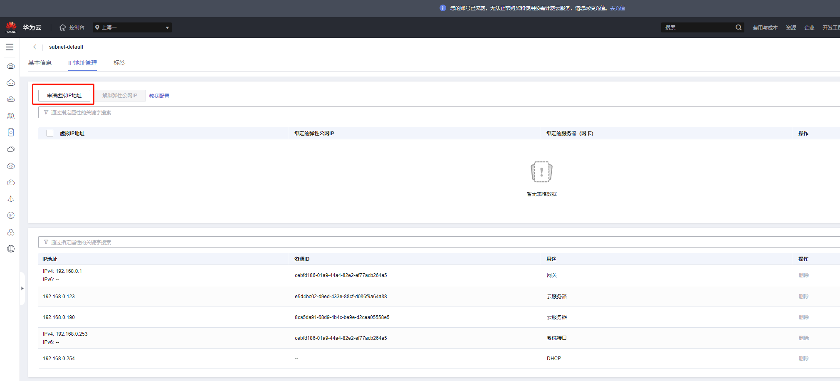
Task: Click the location pin icon beside 上海一
Action: [x=97, y=27]
